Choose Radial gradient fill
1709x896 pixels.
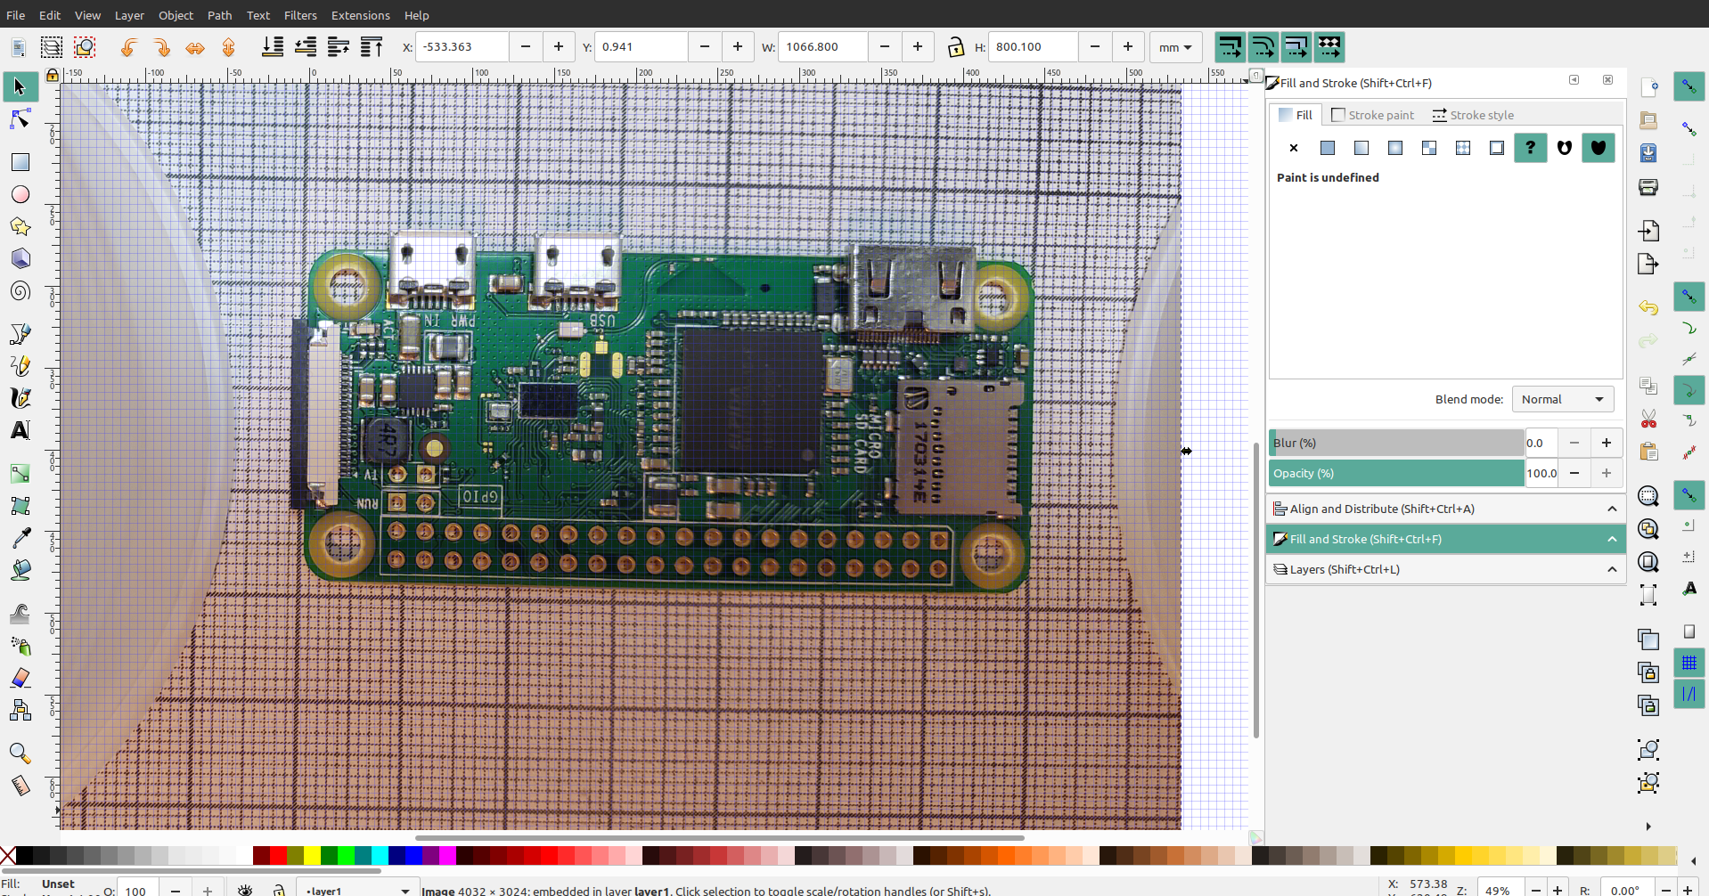1395,148
